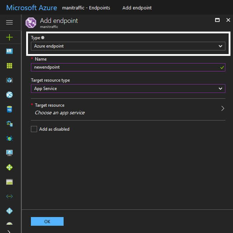Screen dimensions: 233x233
Task: Open Virtual networks icon in sidebar
Action: click(x=10, y=196)
